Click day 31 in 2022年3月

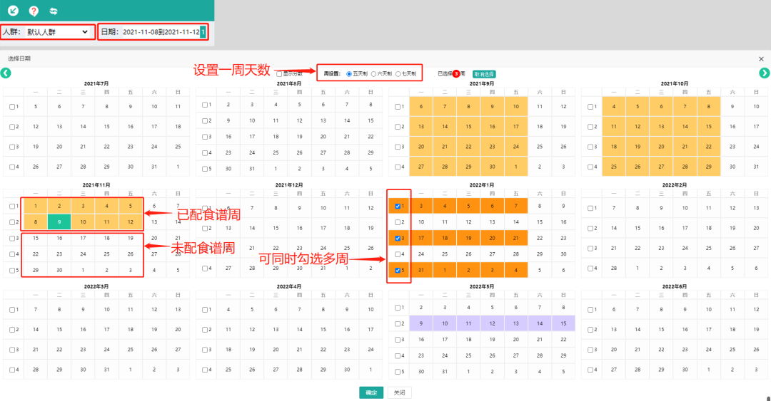[x=106, y=370]
